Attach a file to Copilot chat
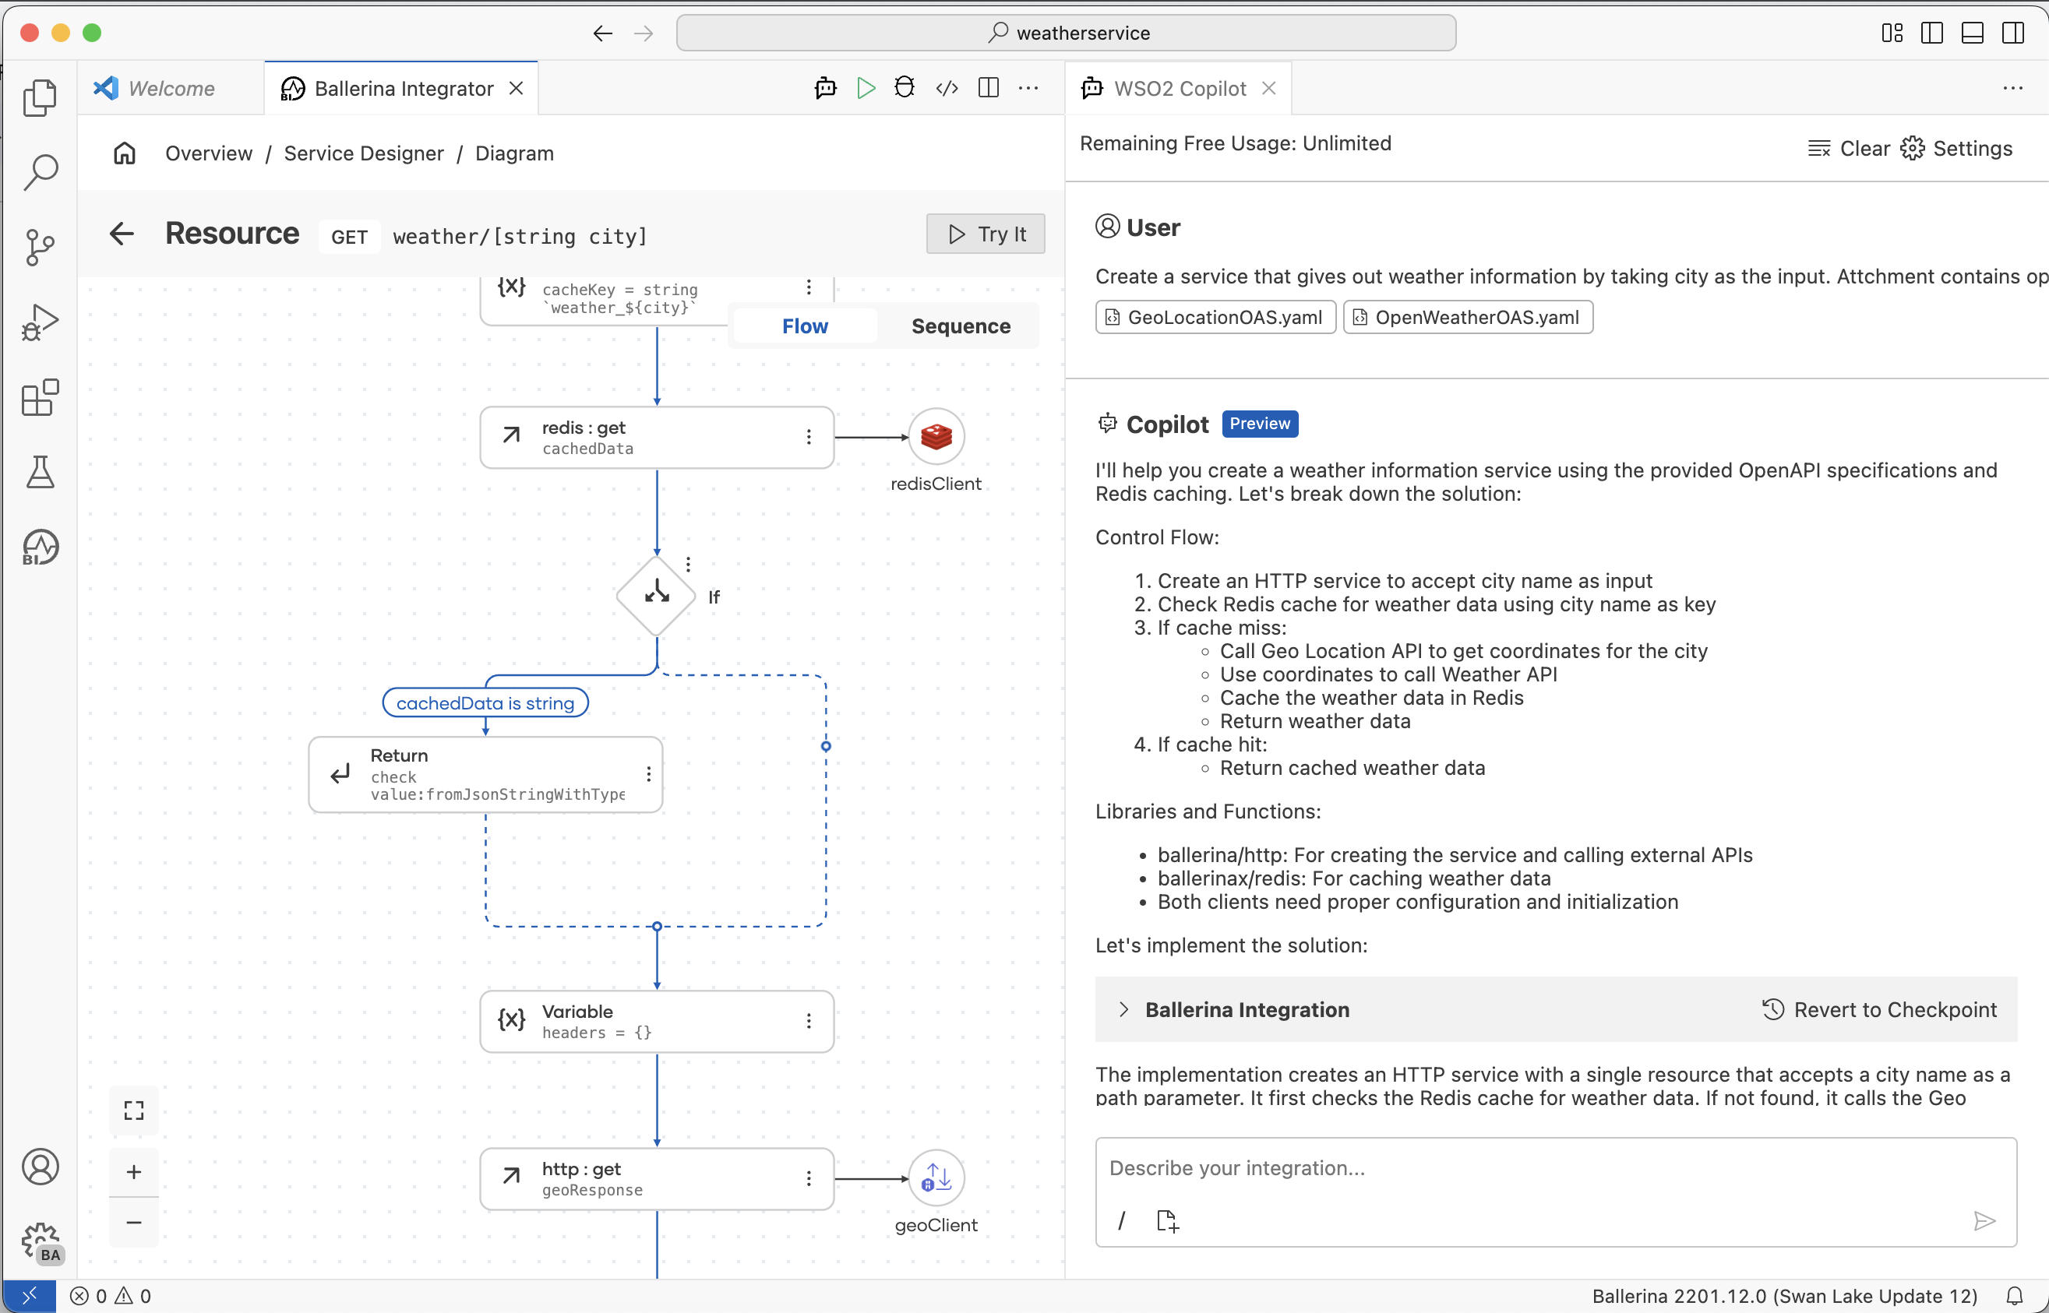The height and width of the screenshot is (1313, 2049). click(1167, 1221)
